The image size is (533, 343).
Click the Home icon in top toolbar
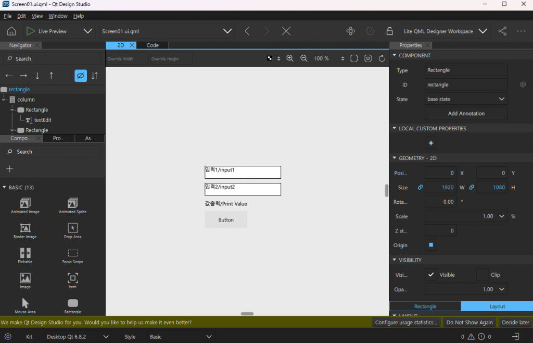11,31
